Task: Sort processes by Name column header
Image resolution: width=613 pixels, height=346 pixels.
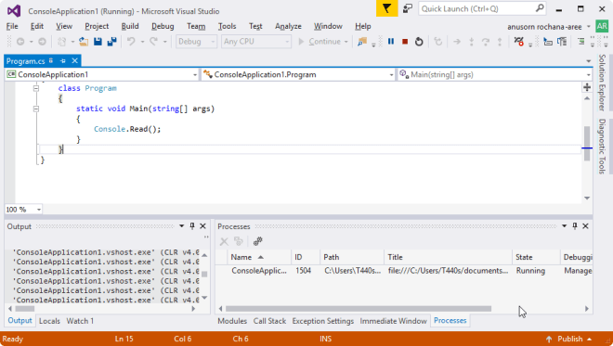Action: pyautogui.click(x=259, y=257)
